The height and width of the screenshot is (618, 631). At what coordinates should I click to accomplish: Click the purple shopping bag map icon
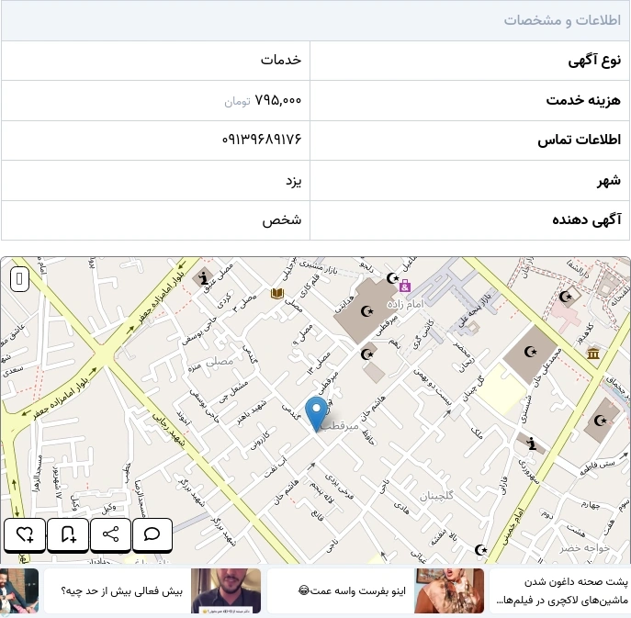coord(405,287)
